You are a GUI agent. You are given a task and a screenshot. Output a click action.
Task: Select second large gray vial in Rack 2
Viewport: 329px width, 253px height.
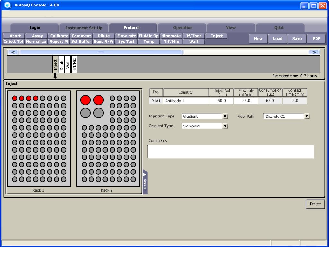[x=99, y=113]
